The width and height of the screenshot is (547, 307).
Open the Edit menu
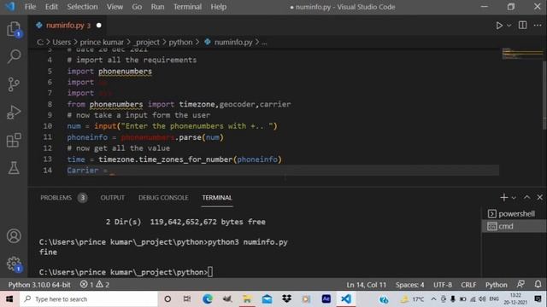tap(51, 7)
